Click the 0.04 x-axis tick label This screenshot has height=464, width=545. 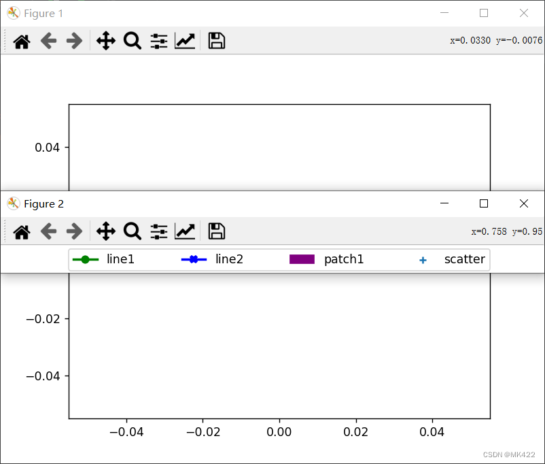tap(432, 432)
